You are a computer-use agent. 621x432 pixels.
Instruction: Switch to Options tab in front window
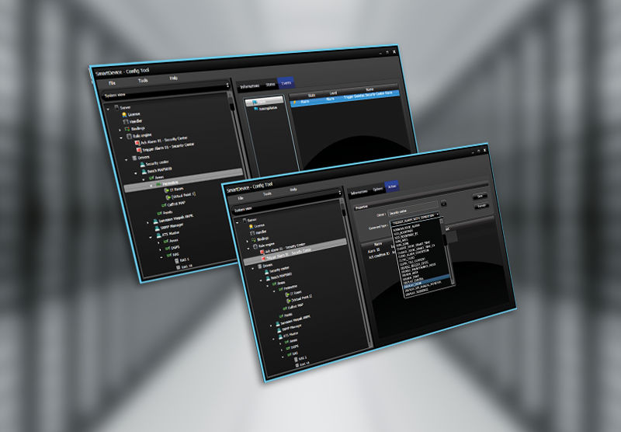[378, 189]
